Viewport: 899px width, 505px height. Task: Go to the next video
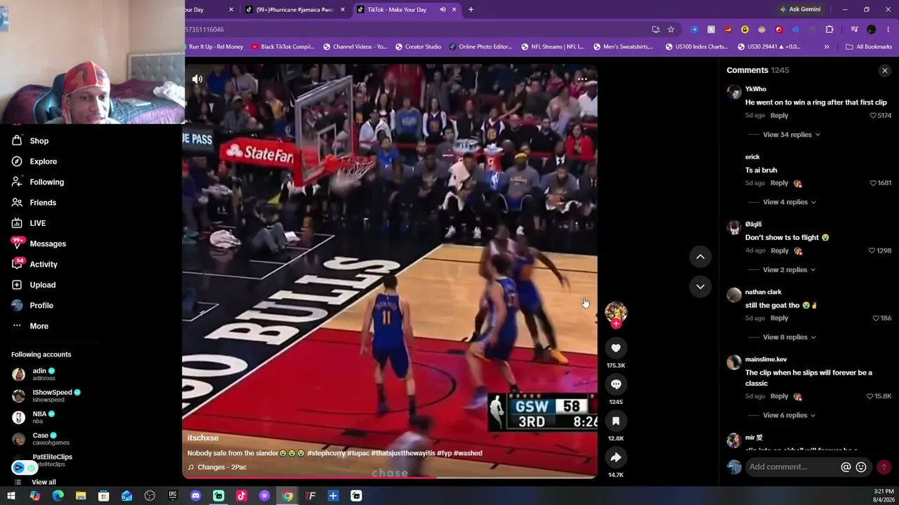(700, 286)
